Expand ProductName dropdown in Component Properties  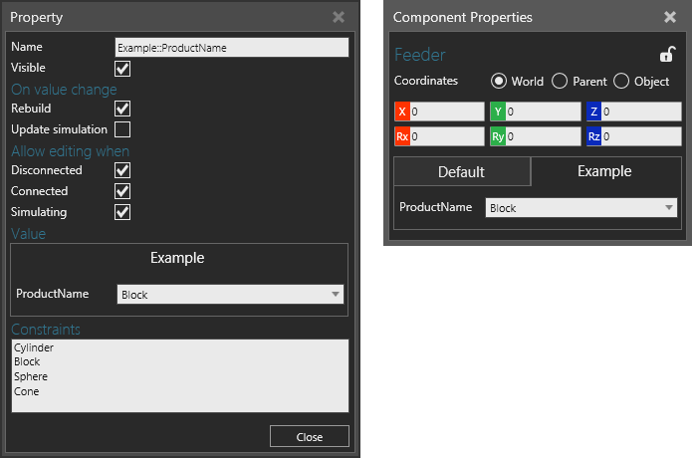[x=581, y=208]
